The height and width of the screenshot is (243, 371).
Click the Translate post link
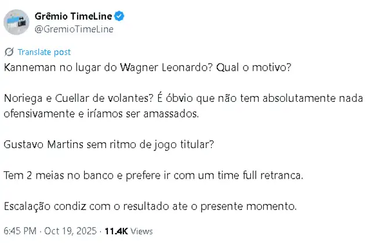(x=44, y=52)
